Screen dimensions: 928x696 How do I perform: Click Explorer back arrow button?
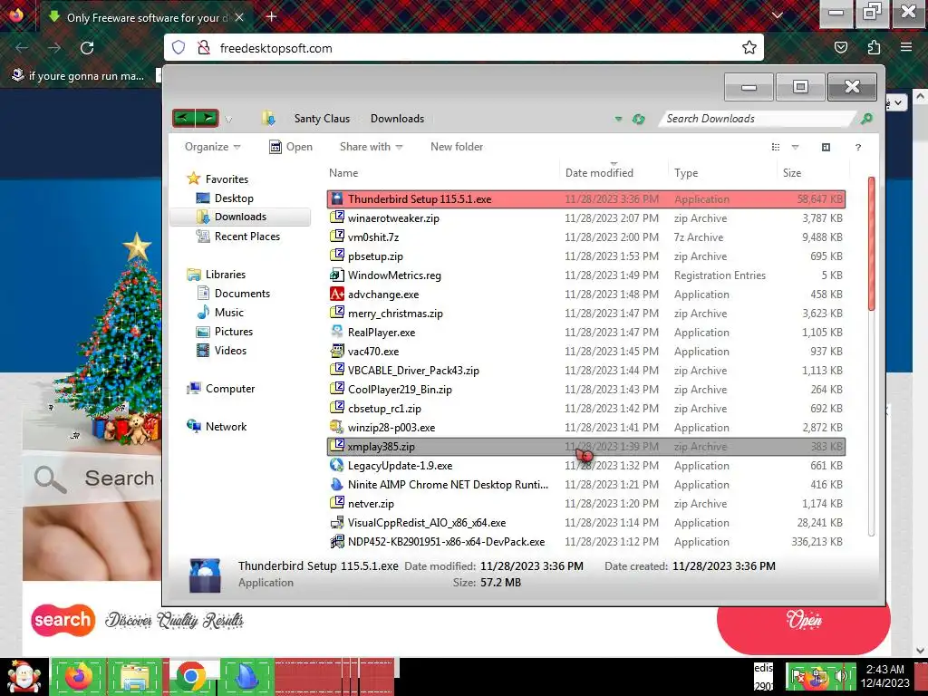point(184,118)
